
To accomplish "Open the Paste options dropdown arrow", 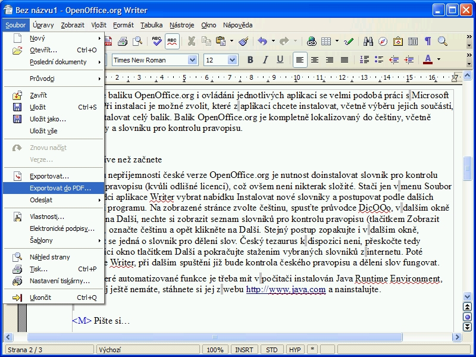I will (231, 41).
